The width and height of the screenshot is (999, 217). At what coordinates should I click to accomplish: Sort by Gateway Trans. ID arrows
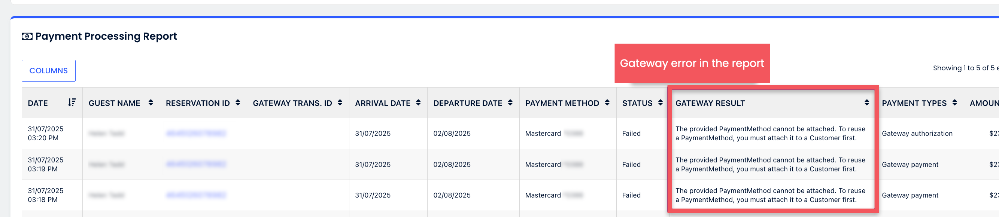340,103
